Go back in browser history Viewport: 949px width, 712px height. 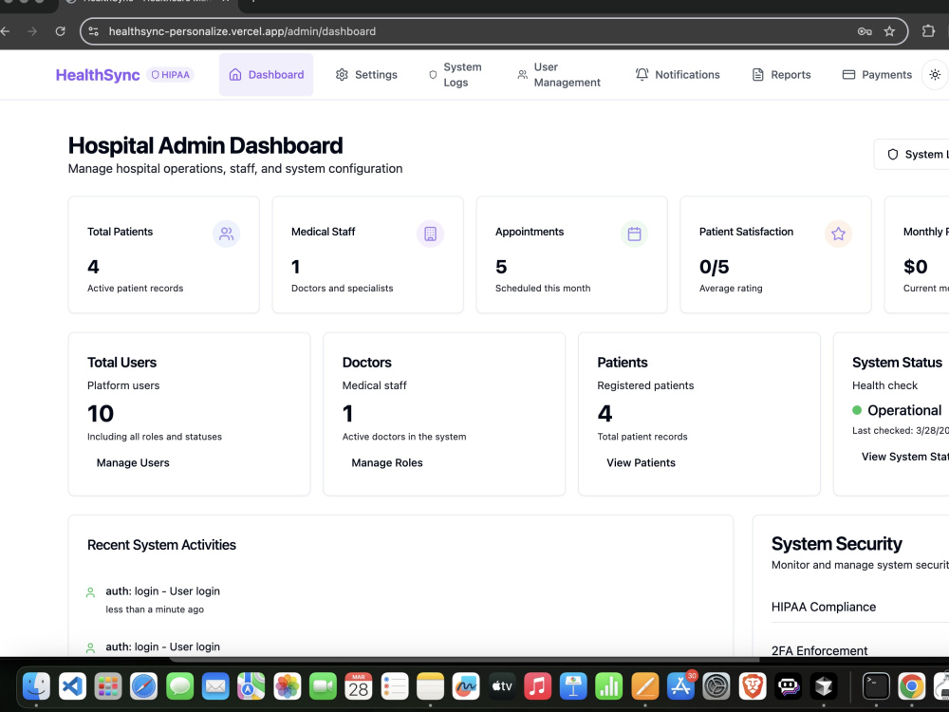pyautogui.click(x=5, y=31)
